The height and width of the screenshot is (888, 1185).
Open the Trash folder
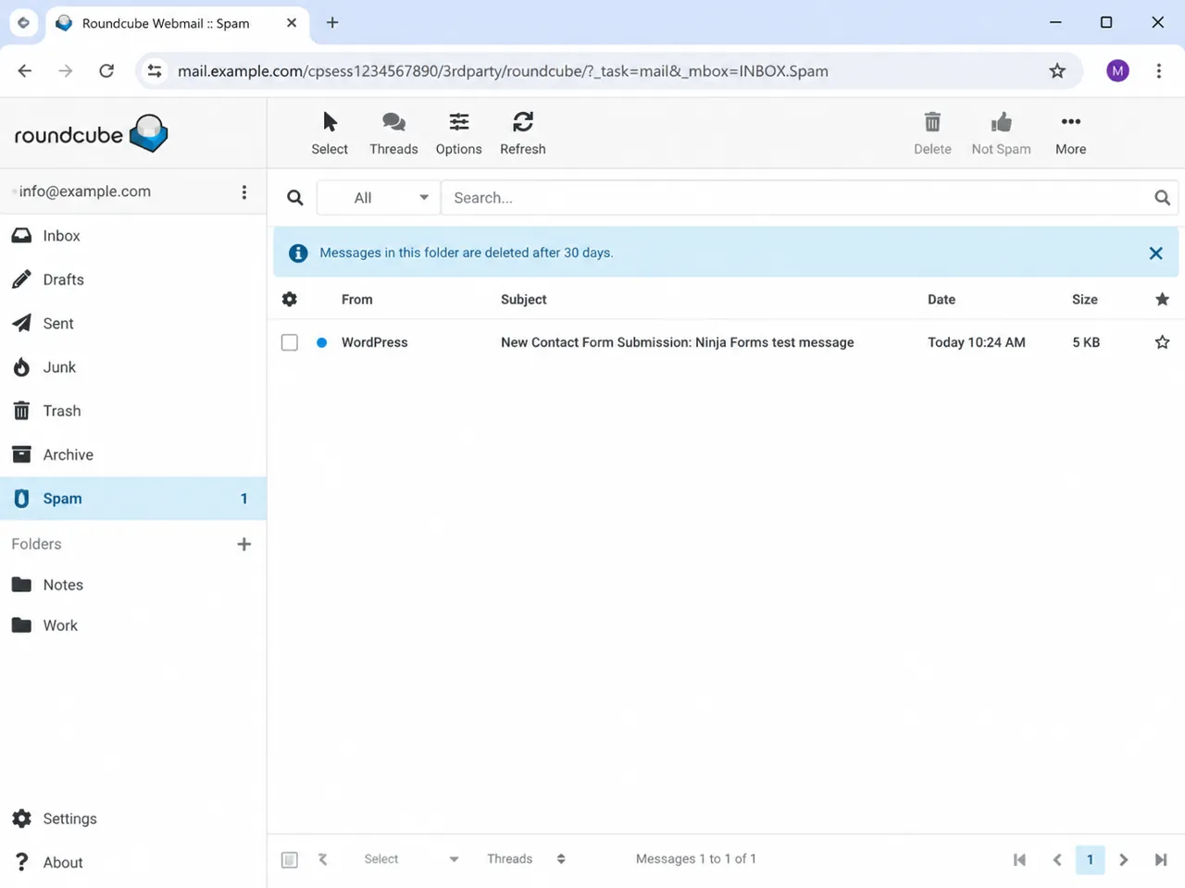[x=133, y=411]
